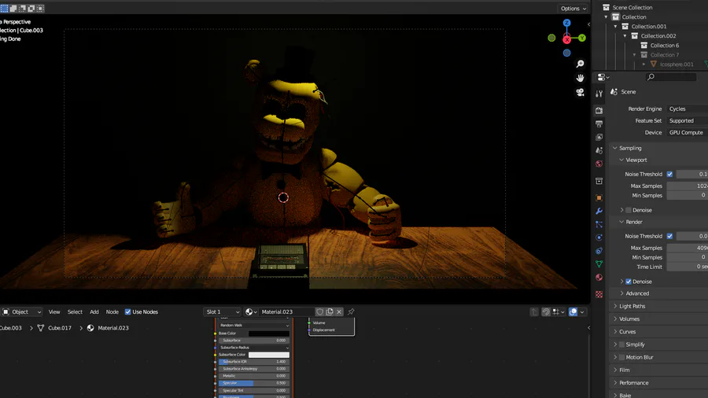This screenshot has height=398, width=708.
Task: Open the Output properties tab
Action: click(599, 123)
